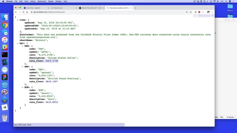
Task: Collapse the time object in JSON
Action: 18,20
